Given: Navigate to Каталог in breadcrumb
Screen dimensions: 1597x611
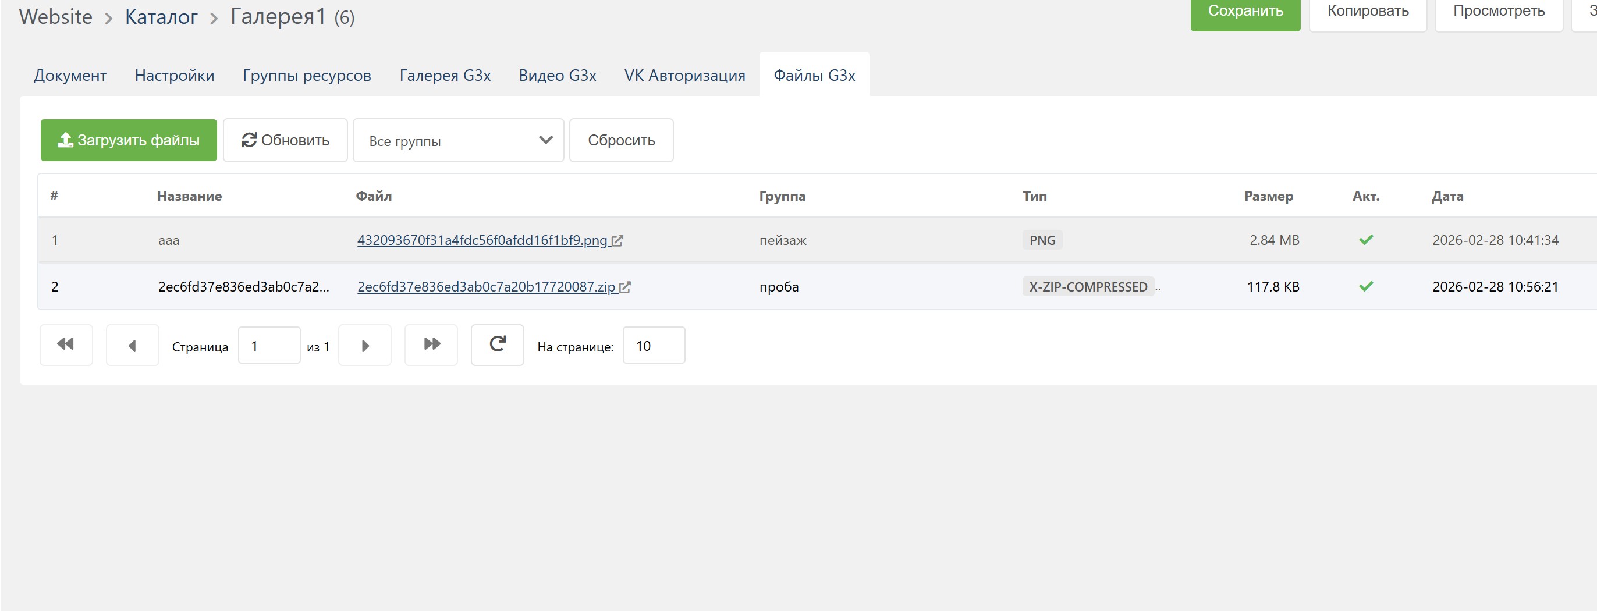Looking at the screenshot, I should pyautogui.click(x=161, y=17).
